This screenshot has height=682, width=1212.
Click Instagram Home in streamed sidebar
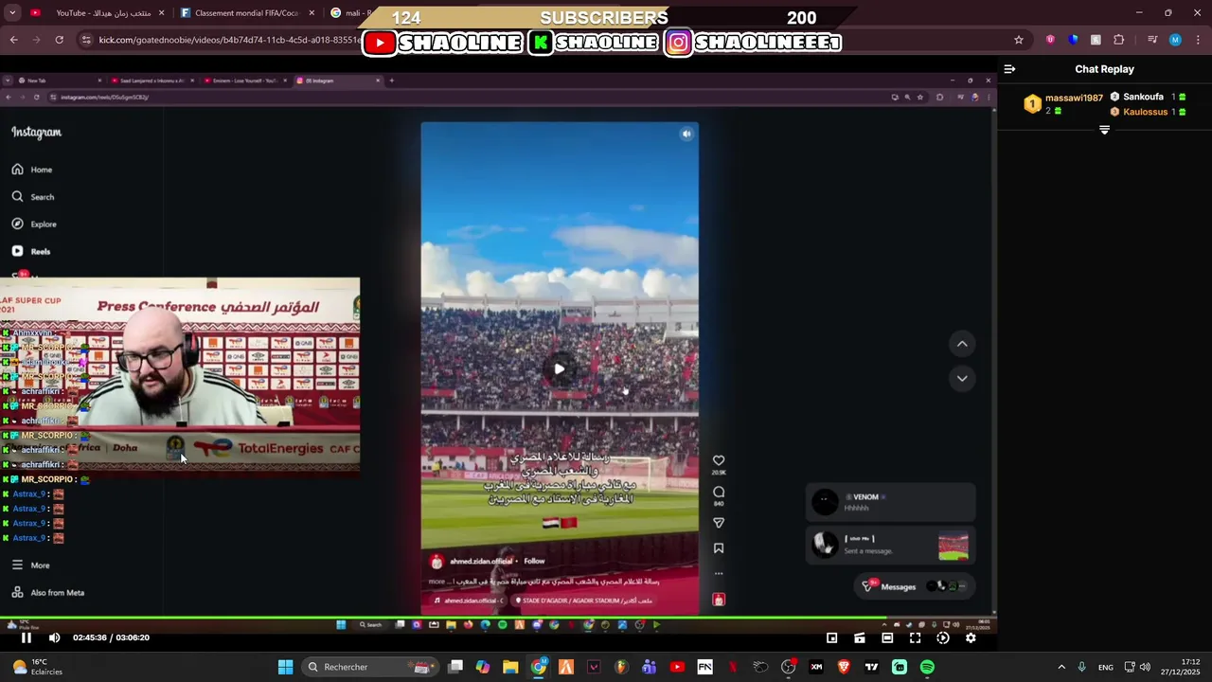click(32, 170)
